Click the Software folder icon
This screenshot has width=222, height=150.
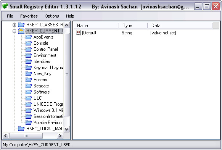29,92
